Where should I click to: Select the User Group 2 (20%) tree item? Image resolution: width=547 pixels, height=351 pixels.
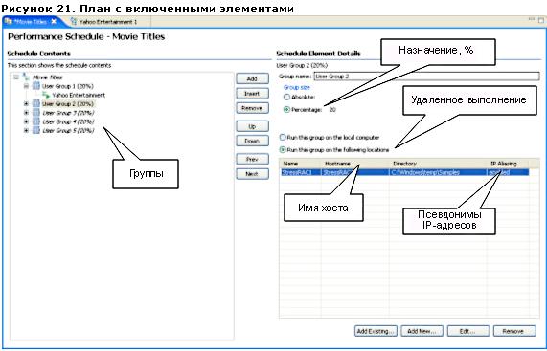tap(68, 103)
